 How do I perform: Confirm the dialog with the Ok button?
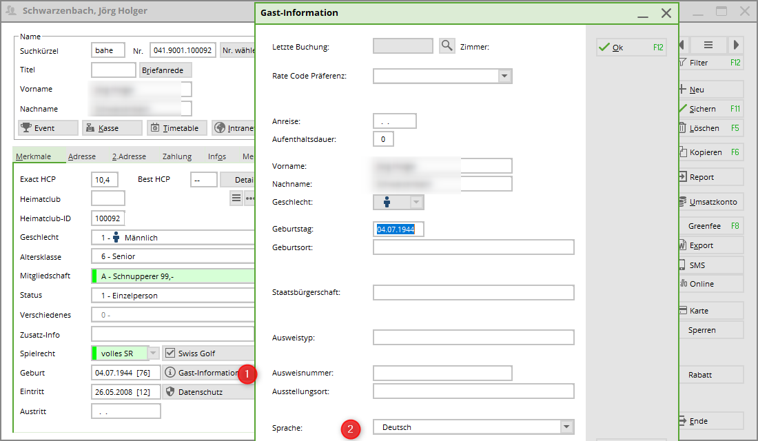[x=631, y=48]
